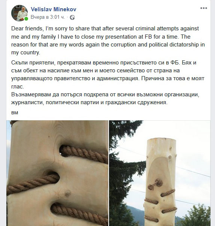Click the dark wood knot in close-up photo
Screen dimensions: 215x226
point(67,193)
